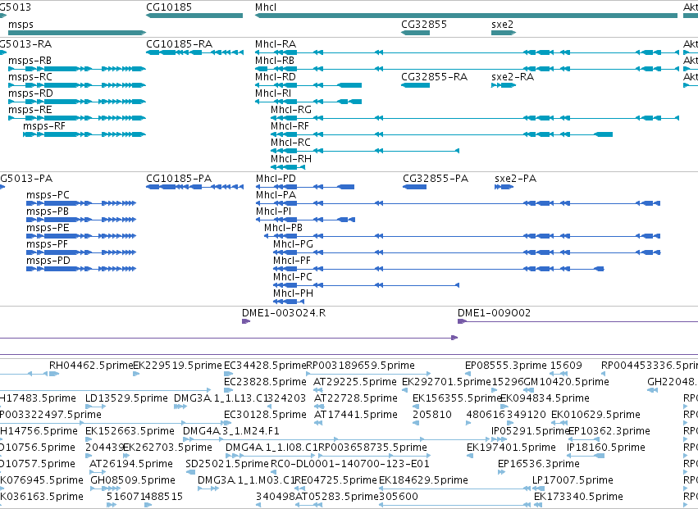Open the msps-PD protein label
This screenshot has height=509, width=698.
(48, 261)
